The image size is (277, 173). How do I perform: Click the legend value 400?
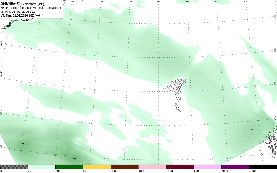(58, 171)
